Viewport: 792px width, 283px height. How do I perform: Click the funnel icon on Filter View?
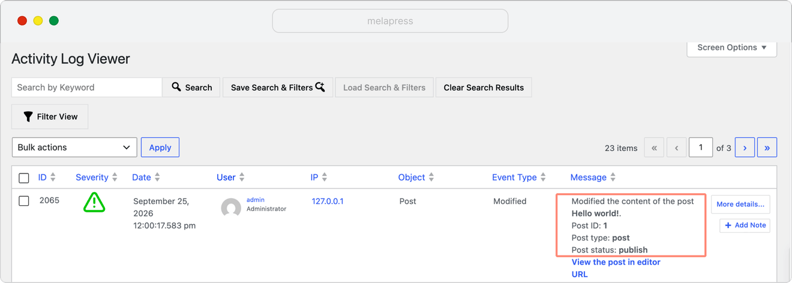28,117
